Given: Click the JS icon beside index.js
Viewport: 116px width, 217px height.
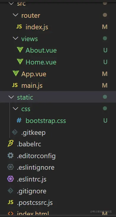Looking at the screenshot, I should (x=19, y=27).
